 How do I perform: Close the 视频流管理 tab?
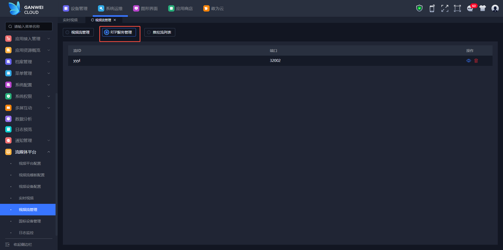pos(115,20)
